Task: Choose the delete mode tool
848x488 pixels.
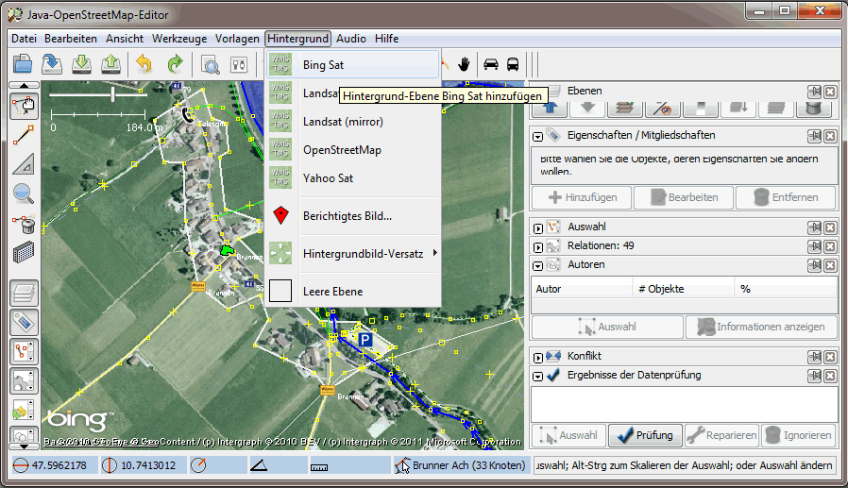Action: click(x=24, y=225)
